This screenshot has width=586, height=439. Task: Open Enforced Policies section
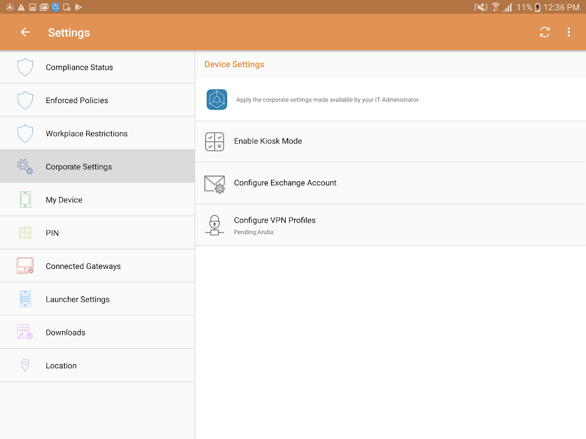[x=97, y=100]
